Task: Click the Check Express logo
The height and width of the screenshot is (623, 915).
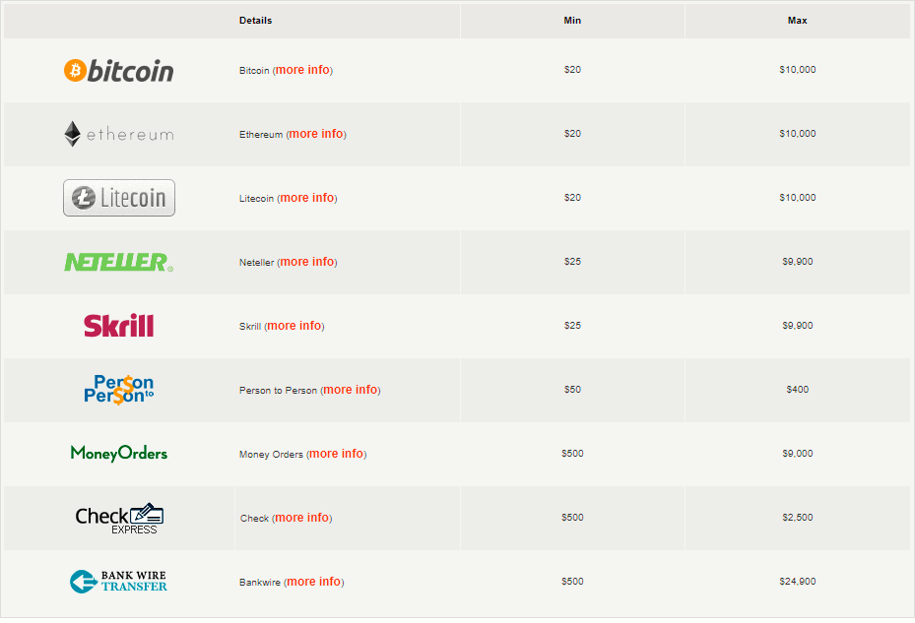Action: tap(119, 518)
